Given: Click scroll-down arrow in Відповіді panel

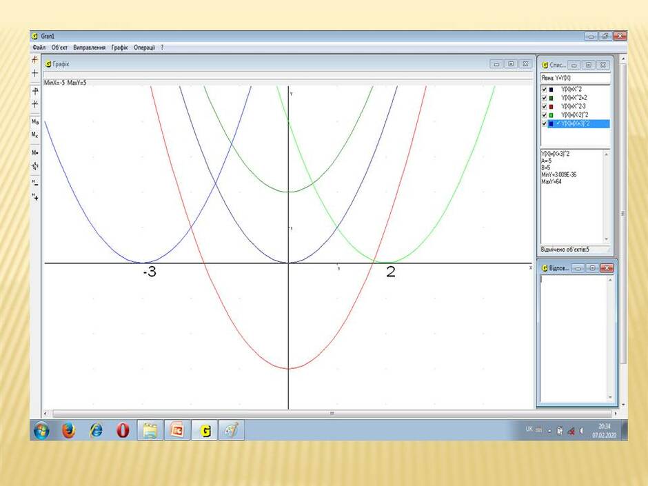Looking at the screenshot, I should point(610,397).
